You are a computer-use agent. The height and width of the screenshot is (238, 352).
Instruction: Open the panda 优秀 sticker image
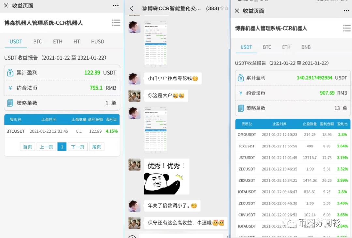[167, 177]
